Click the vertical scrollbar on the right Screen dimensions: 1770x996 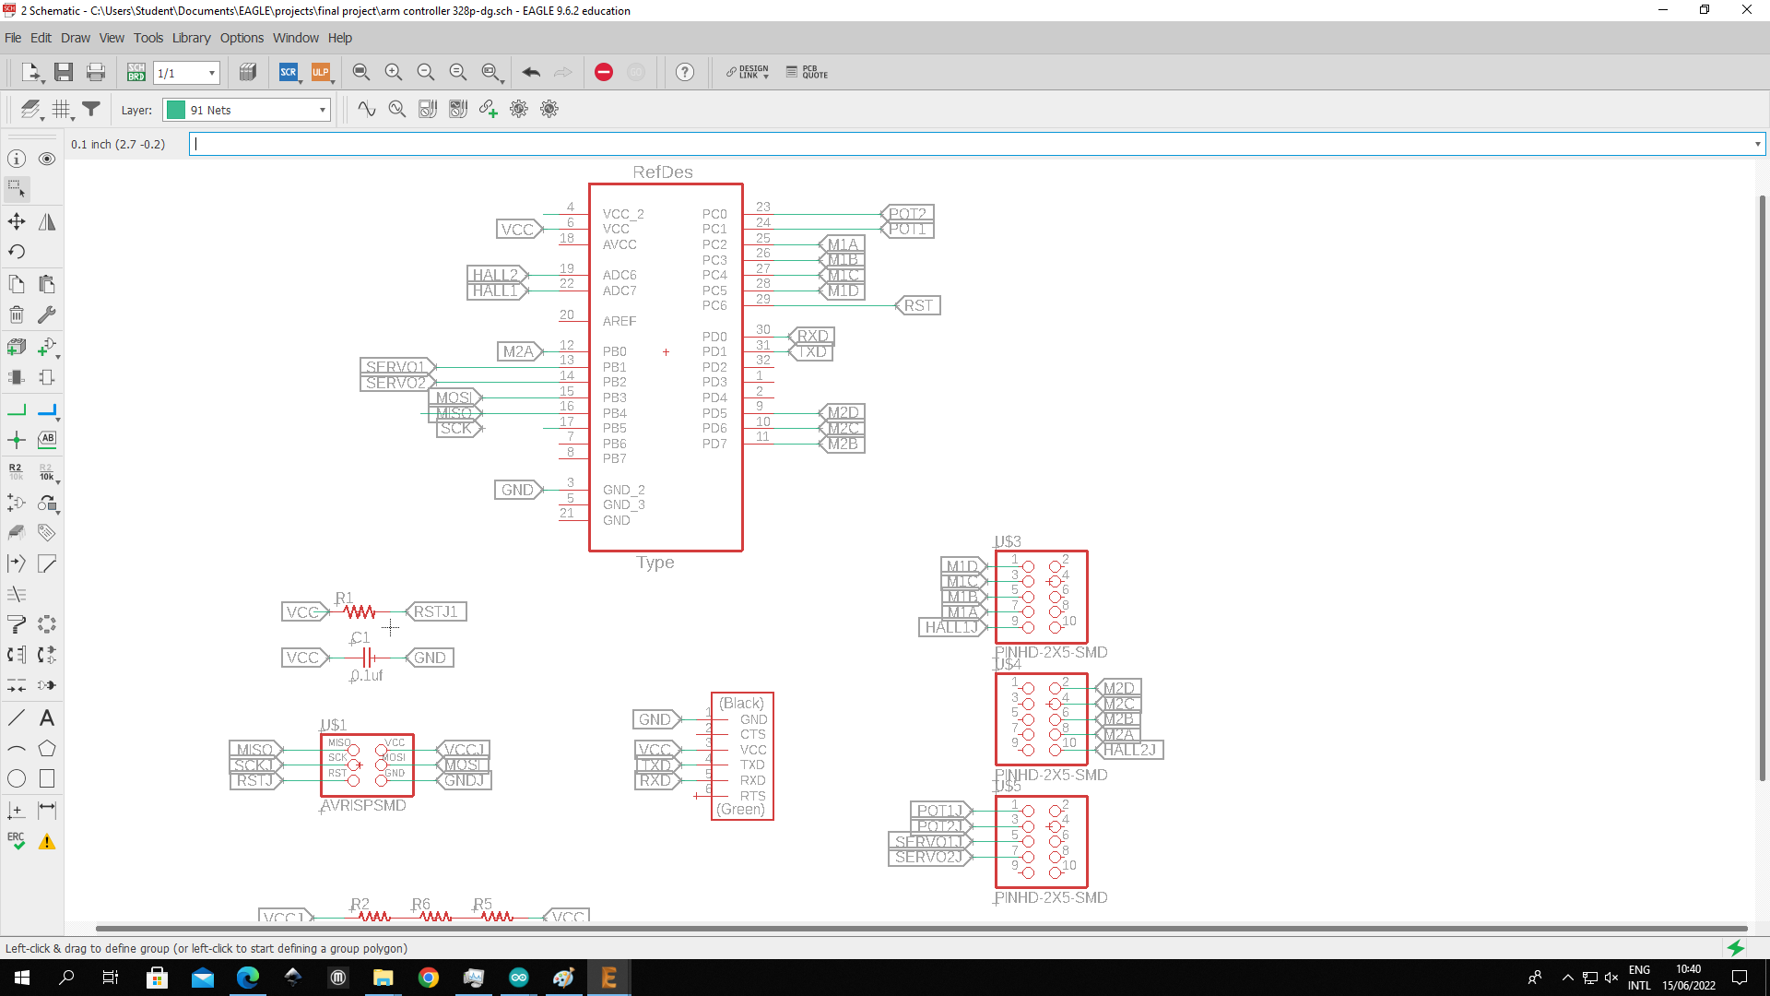point(1762,487)
